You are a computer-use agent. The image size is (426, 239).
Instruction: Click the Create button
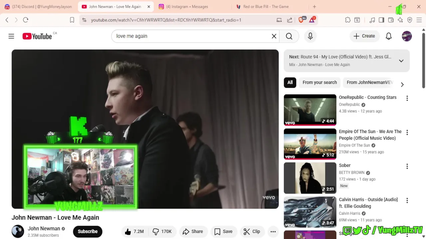coord(364,36)
